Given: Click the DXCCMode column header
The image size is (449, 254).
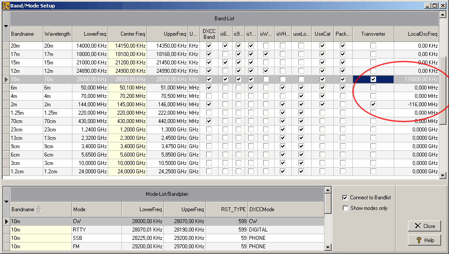Looking at the screenshot, I should pos(286,209).
